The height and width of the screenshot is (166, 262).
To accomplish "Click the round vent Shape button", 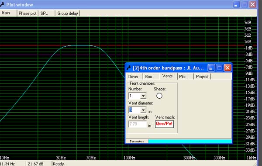I will pyautogui.click(x=159, y=96).
